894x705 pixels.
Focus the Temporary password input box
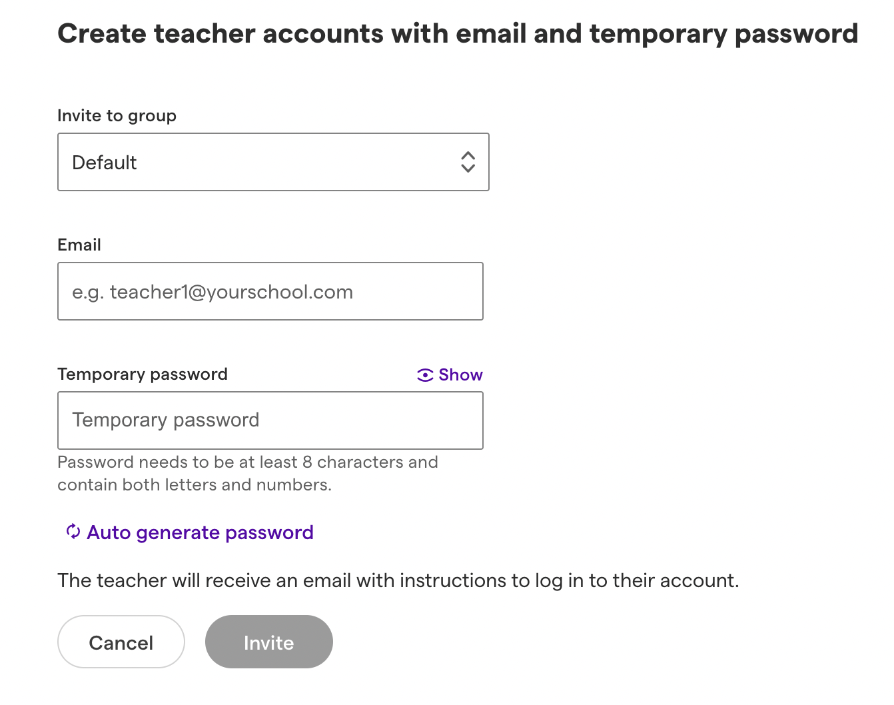[270, 420]
